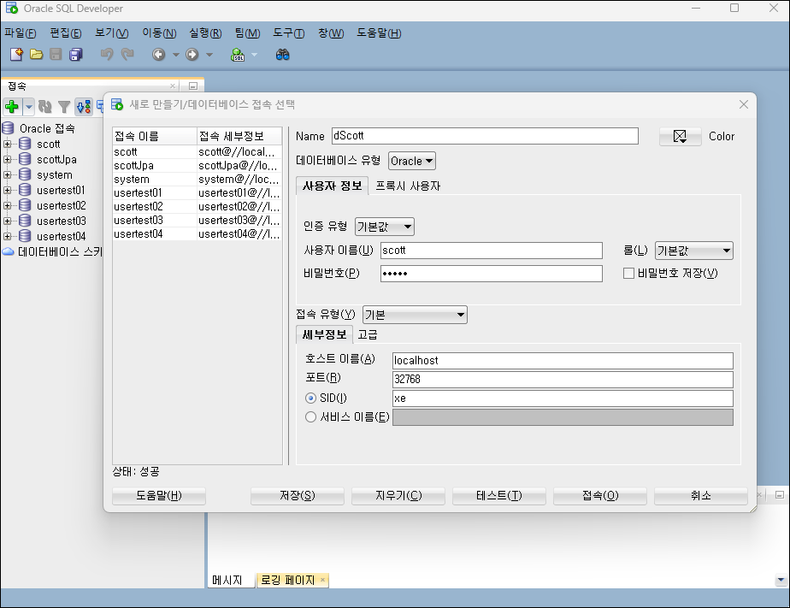Click the Open folder toolbar icon
This screenshot has width=790, height=608.
click(x=36, y=55)
